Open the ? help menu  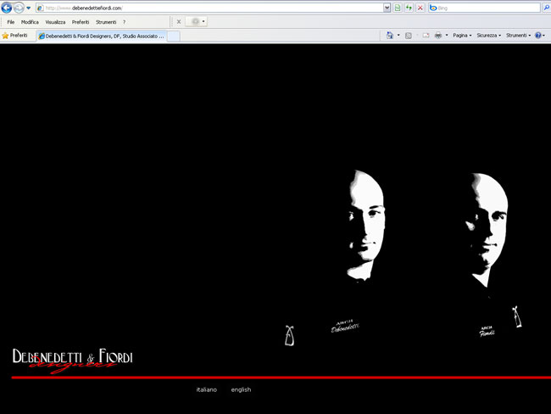point(124,22)
